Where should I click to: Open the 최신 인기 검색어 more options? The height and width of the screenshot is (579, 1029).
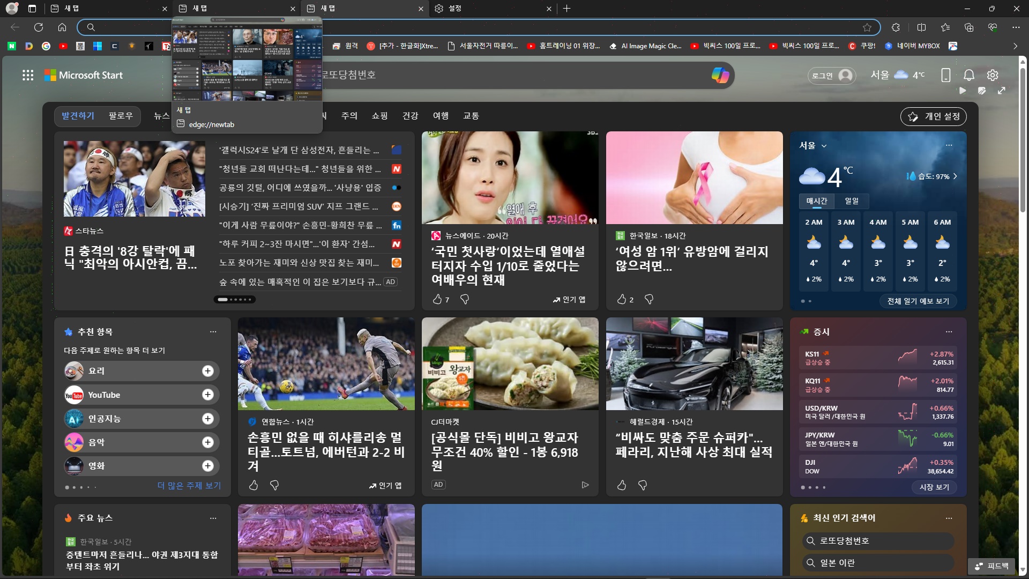(x=949, y=518)
